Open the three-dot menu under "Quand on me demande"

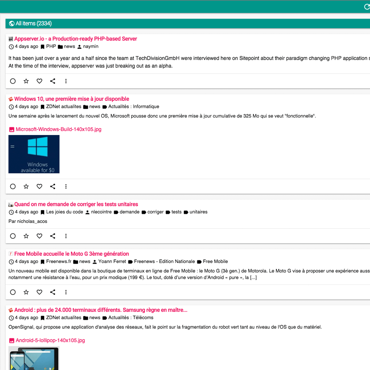pyautogui.click(x=66, y=236)
